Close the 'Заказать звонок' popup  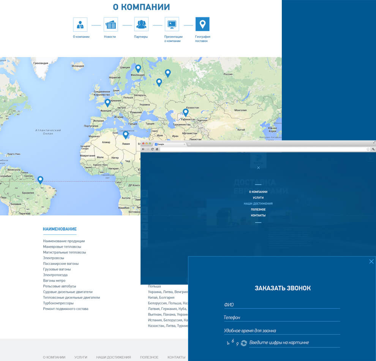pos(371,261)
